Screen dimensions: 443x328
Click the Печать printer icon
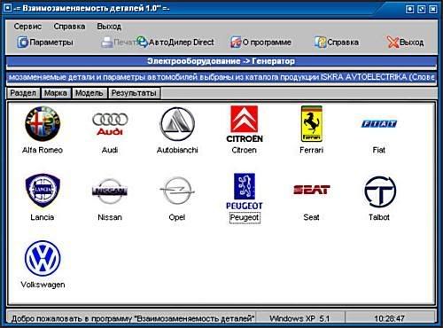pyautogui.click(x=107, y=43)
